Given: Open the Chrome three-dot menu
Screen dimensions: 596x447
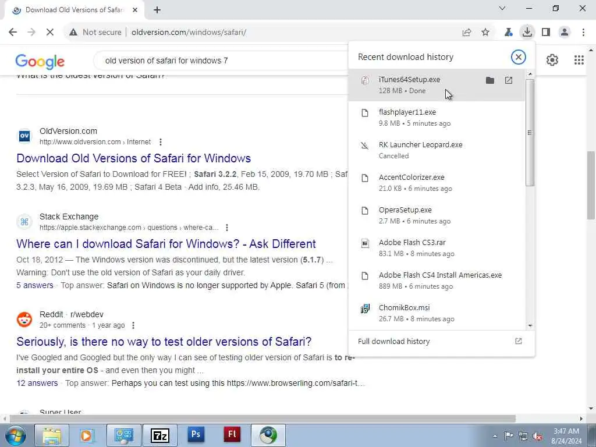Looking at the screenshot, I should 583,33.
